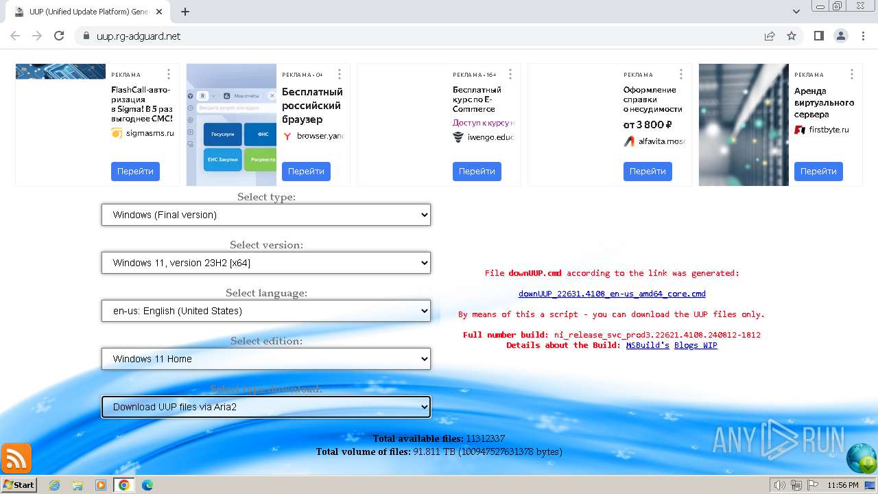Download the downUUP_22631.4108 cmd file link
This screenshot has width=878, height=494.
click(x=612, y=294)
